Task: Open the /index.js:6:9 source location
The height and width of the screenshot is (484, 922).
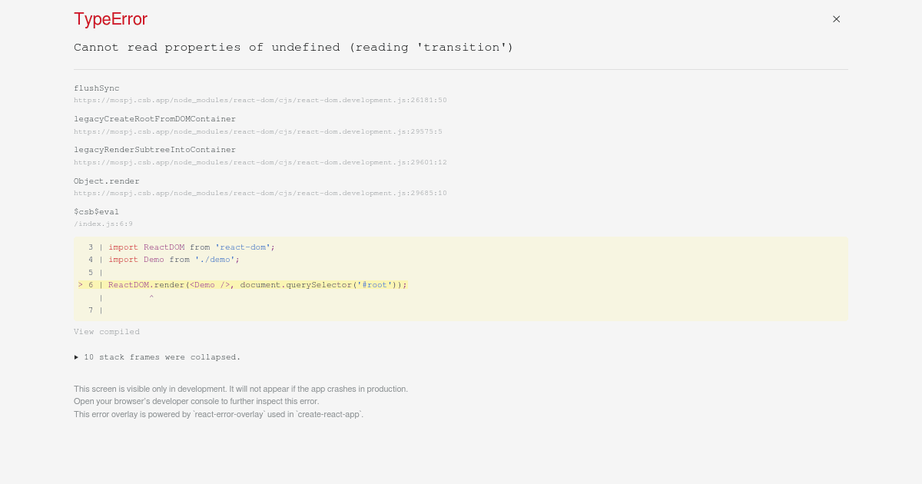Action: point(103,224)
